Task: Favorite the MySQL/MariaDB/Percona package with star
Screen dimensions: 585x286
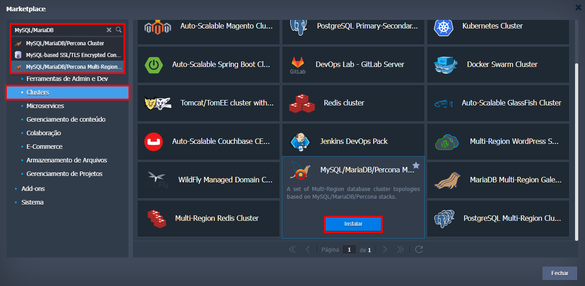Action: pyautogui.click(x=416, y=166)
